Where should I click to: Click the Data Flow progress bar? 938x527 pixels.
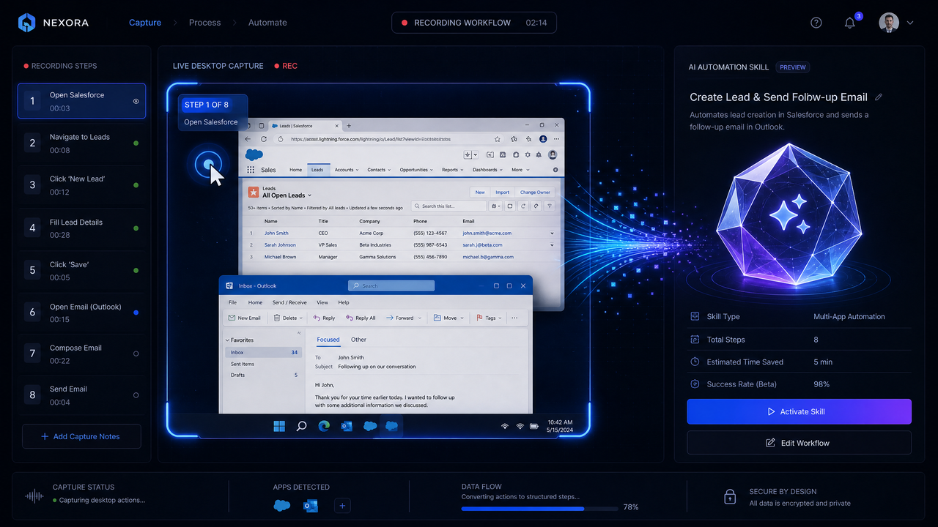click(x=539, y=507)
